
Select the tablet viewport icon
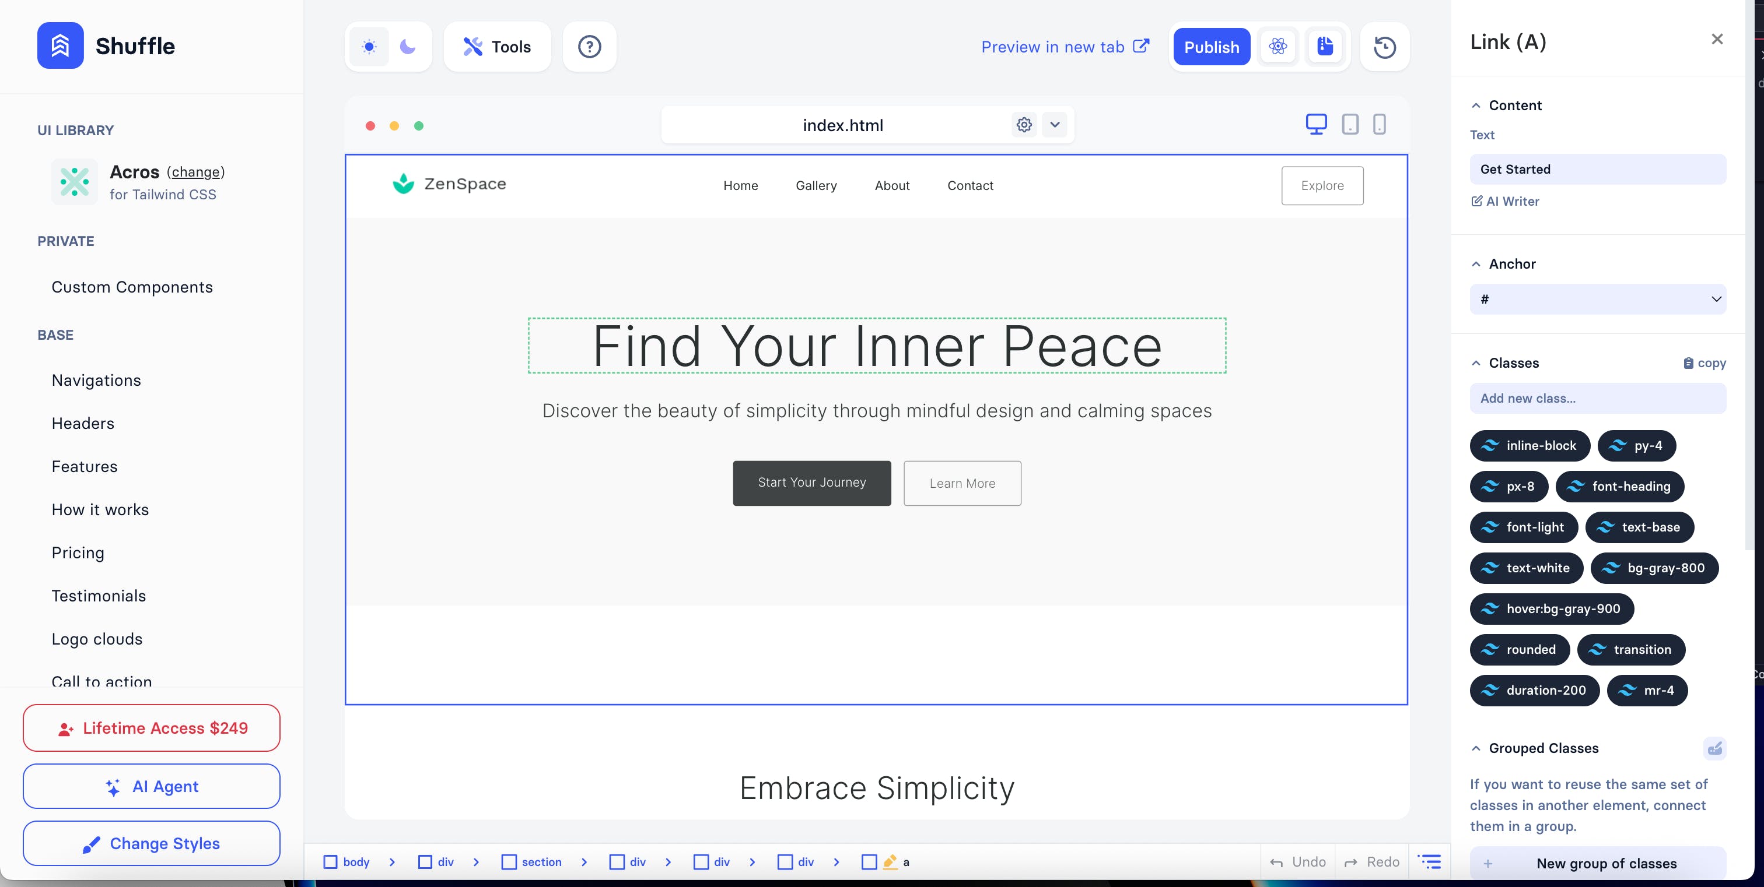tap(1350, 124)
